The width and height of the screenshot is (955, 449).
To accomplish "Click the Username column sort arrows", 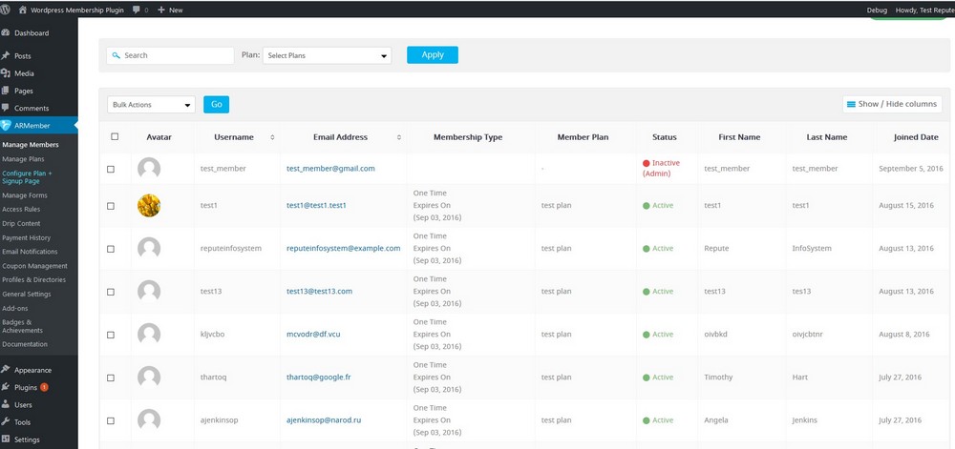I will (x=272, y=137).
